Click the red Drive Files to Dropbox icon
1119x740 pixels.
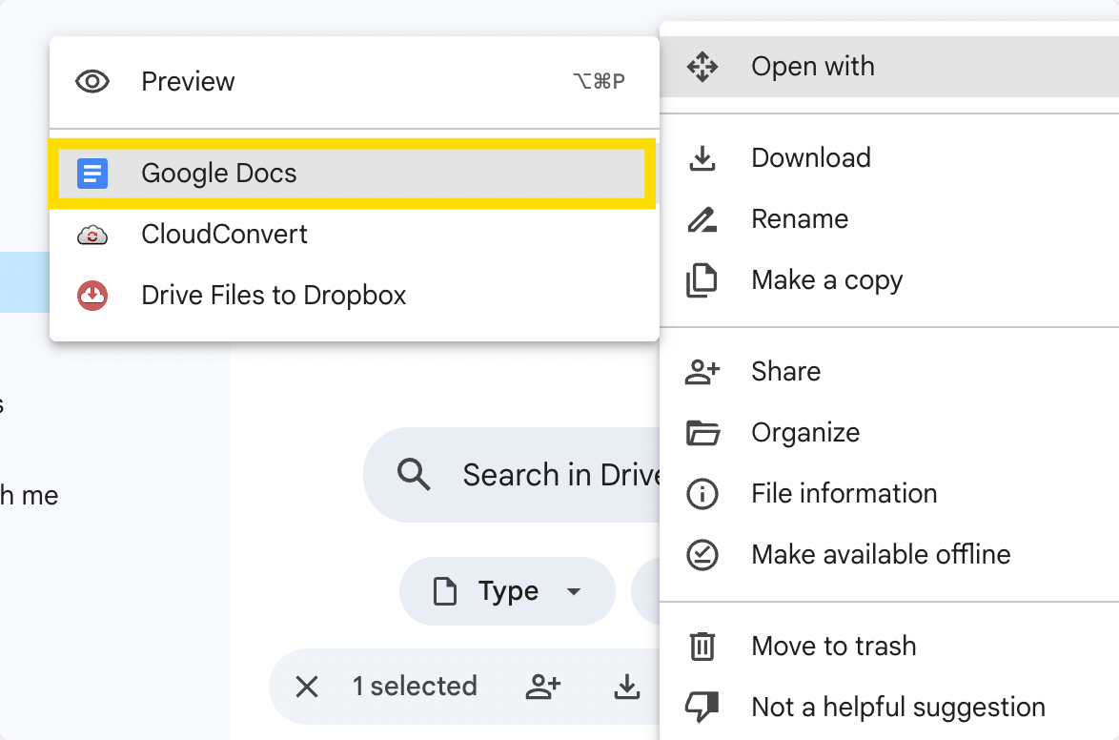pos(92,296)
